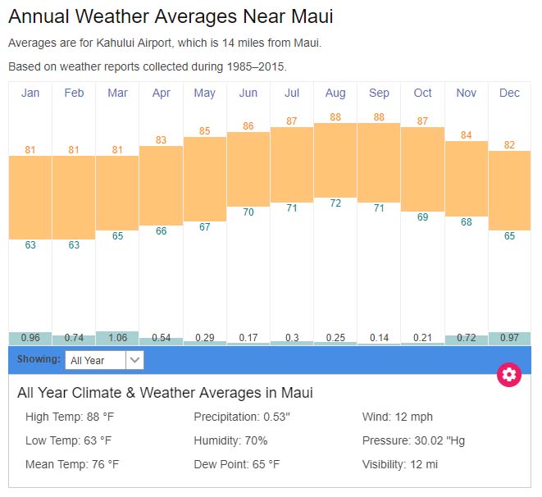Click the 0.72 November precipitation bar
Viewport: 542px width, 497px height.
[x=467, y=339]
